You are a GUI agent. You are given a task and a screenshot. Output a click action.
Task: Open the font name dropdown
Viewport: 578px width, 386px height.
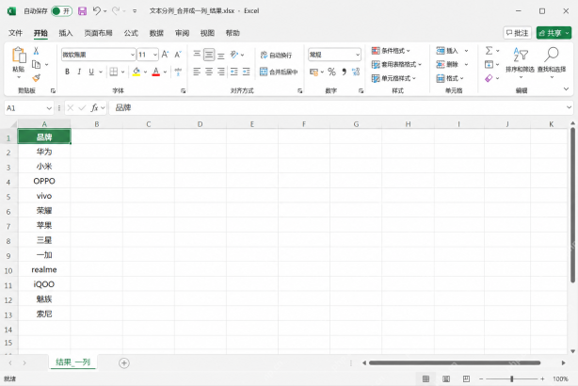click(x=133, y=55)
